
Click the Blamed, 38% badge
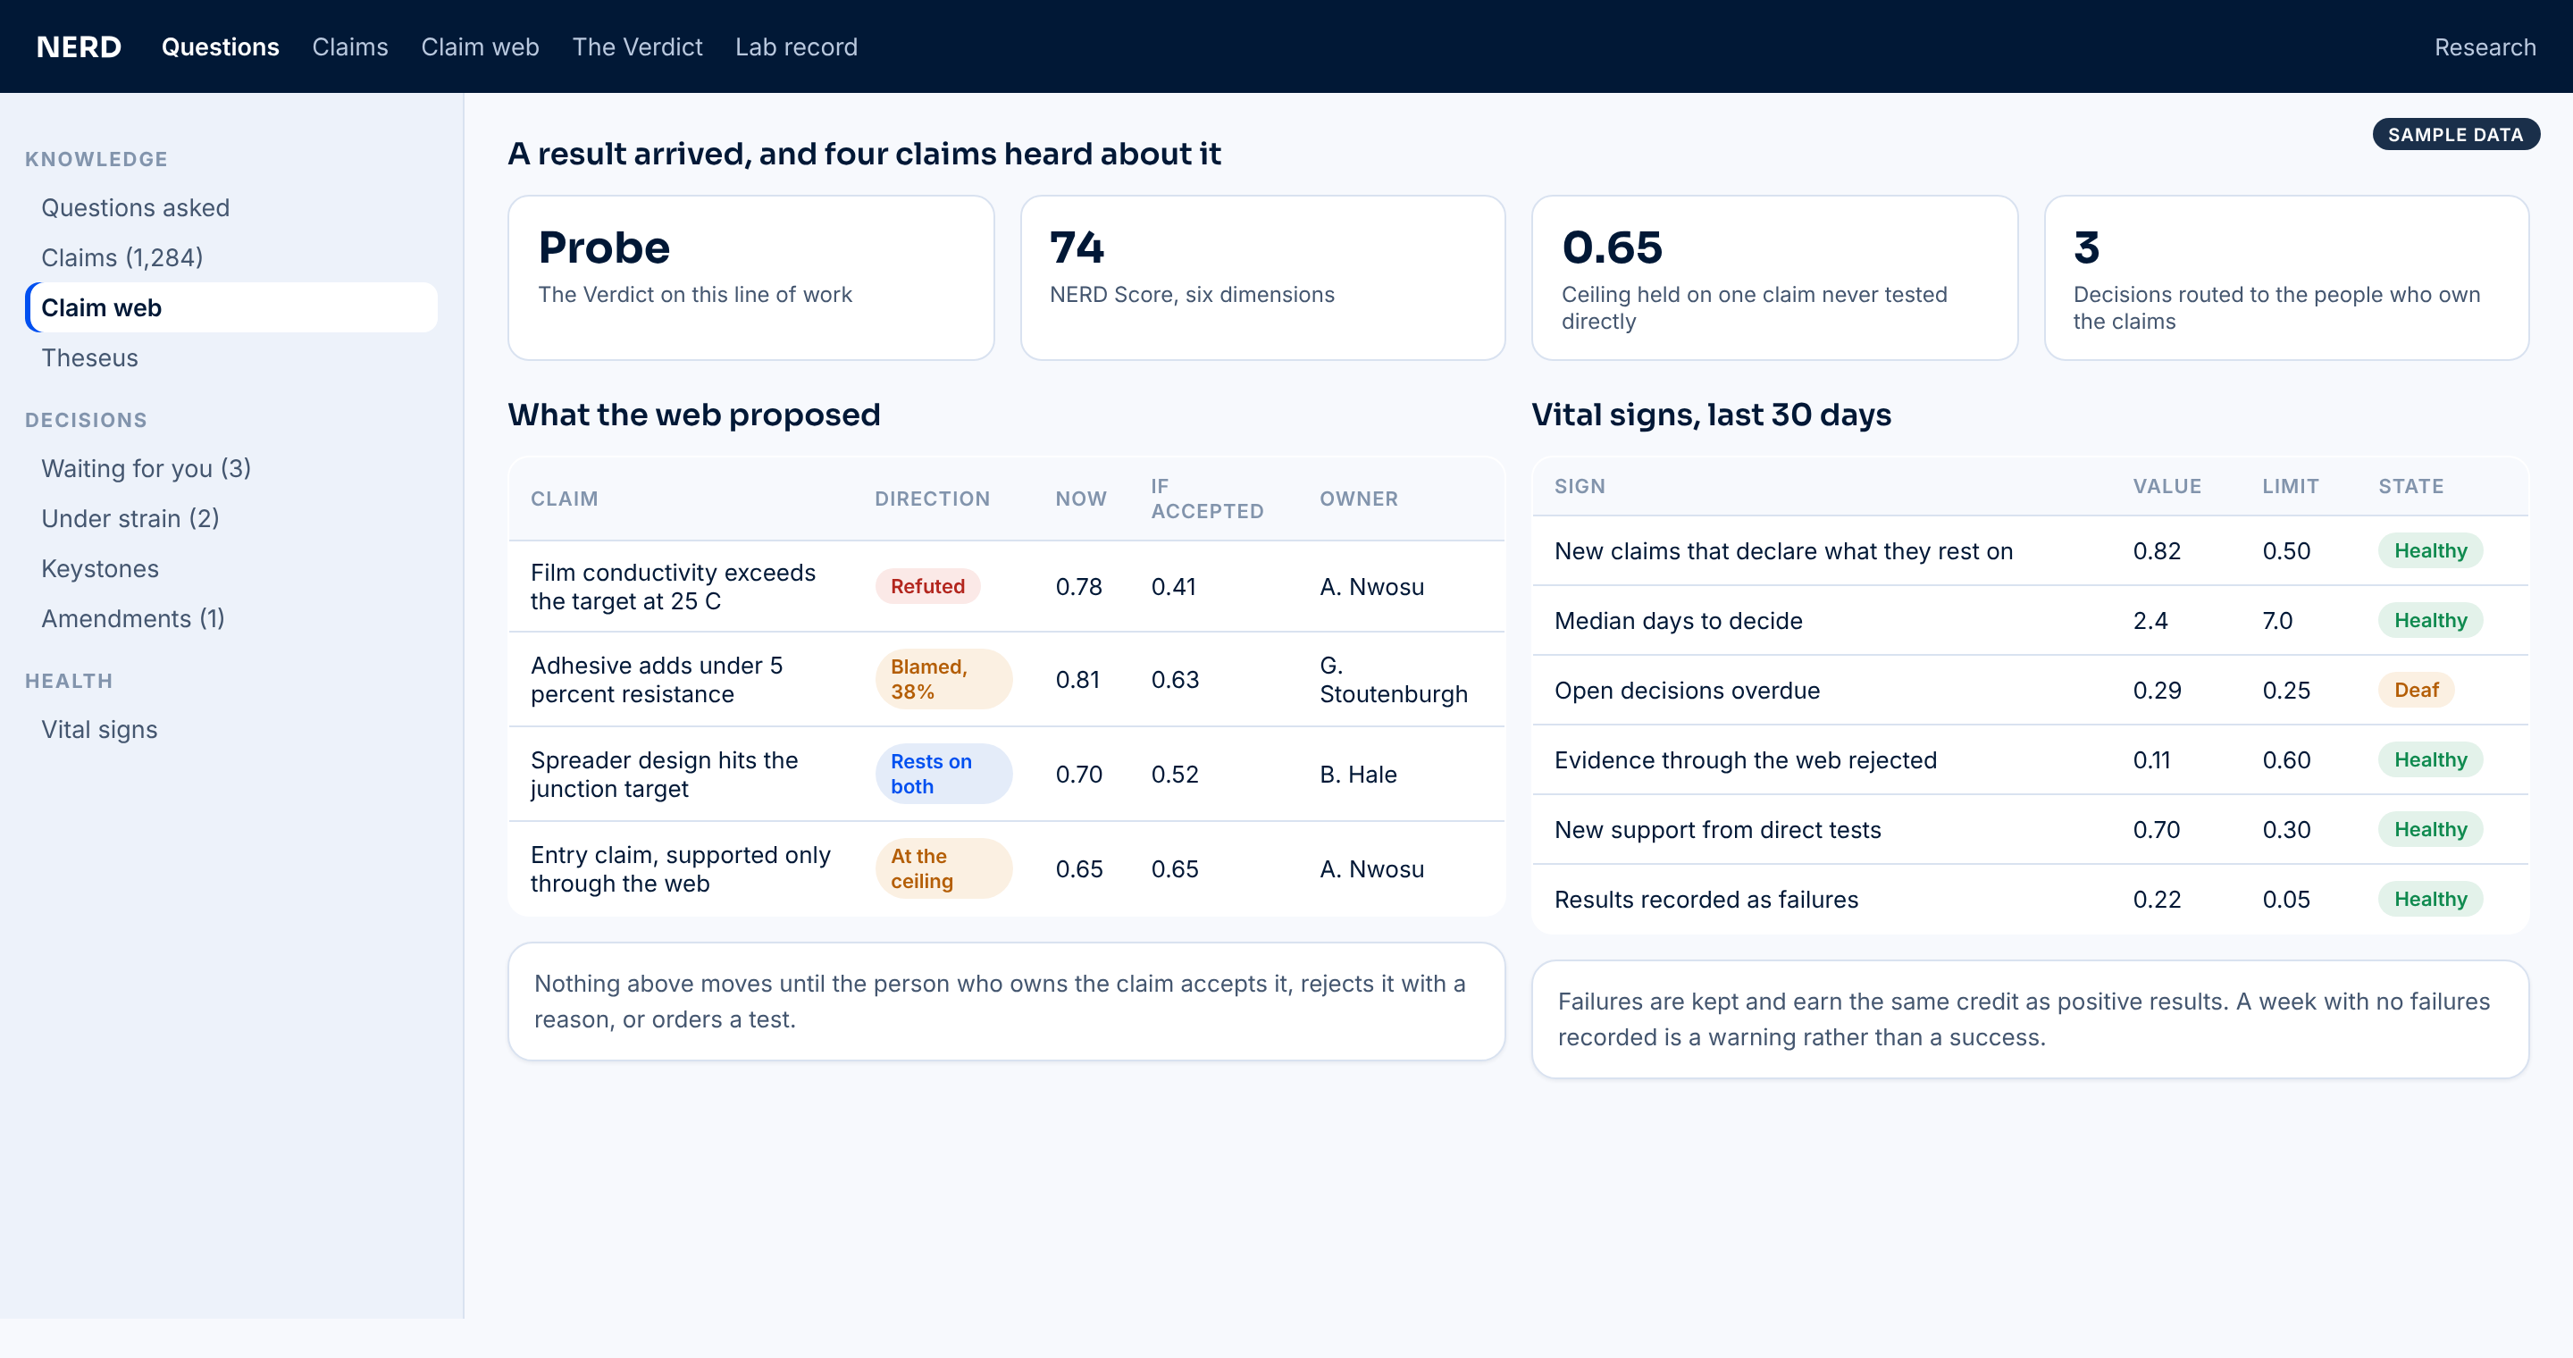[943, 679]
